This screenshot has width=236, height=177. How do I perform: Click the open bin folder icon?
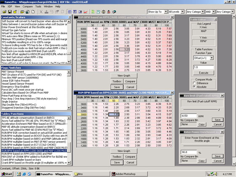pyautogui.click(x=4, y=12)
